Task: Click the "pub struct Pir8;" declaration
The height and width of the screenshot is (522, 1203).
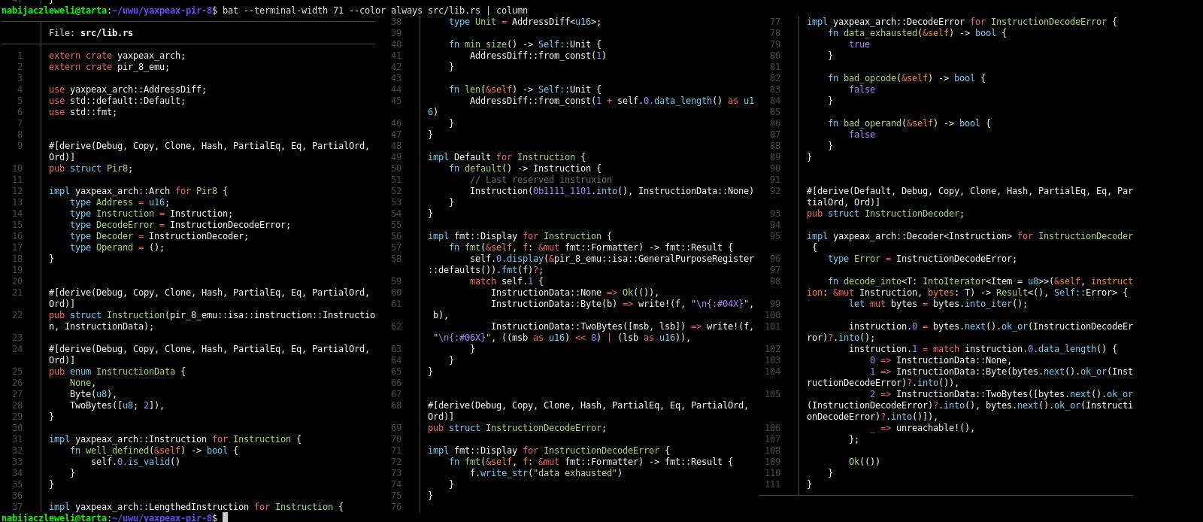Action: (x=90, y=168)
